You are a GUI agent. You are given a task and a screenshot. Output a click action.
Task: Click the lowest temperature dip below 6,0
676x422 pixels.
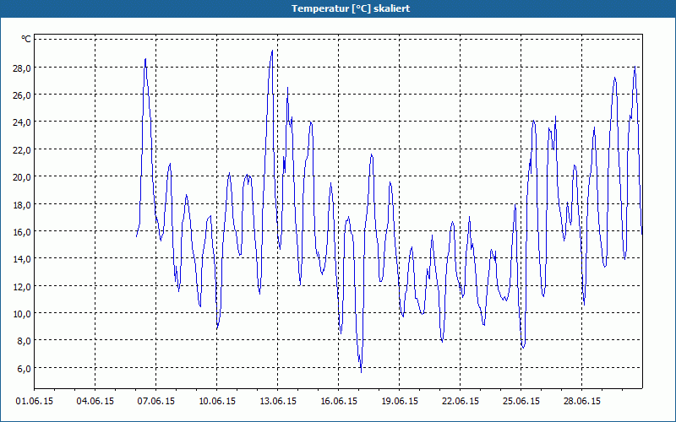coord(361,371)
